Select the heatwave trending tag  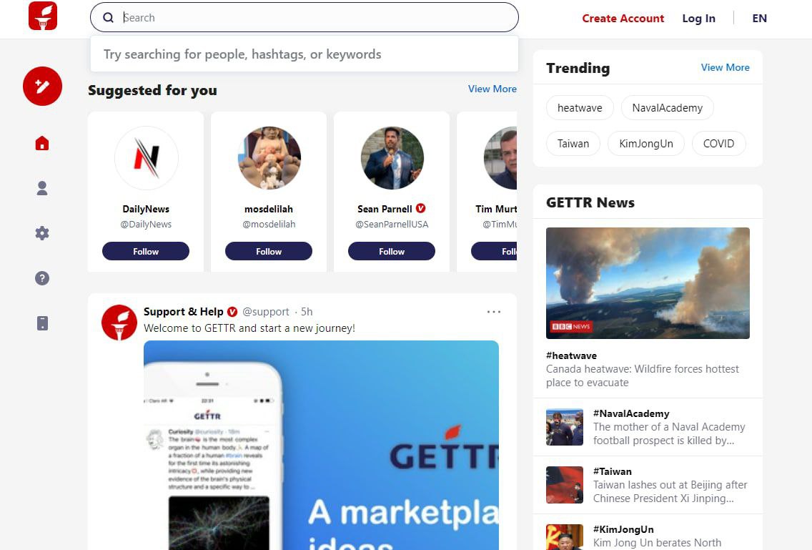[x=580, y=108]
